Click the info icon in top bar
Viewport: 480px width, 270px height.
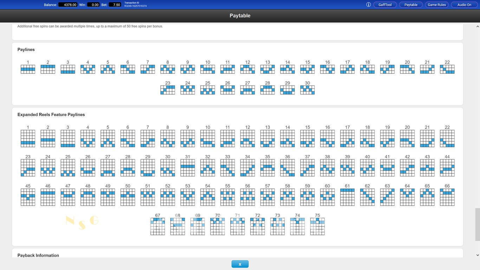coord(369,5)
